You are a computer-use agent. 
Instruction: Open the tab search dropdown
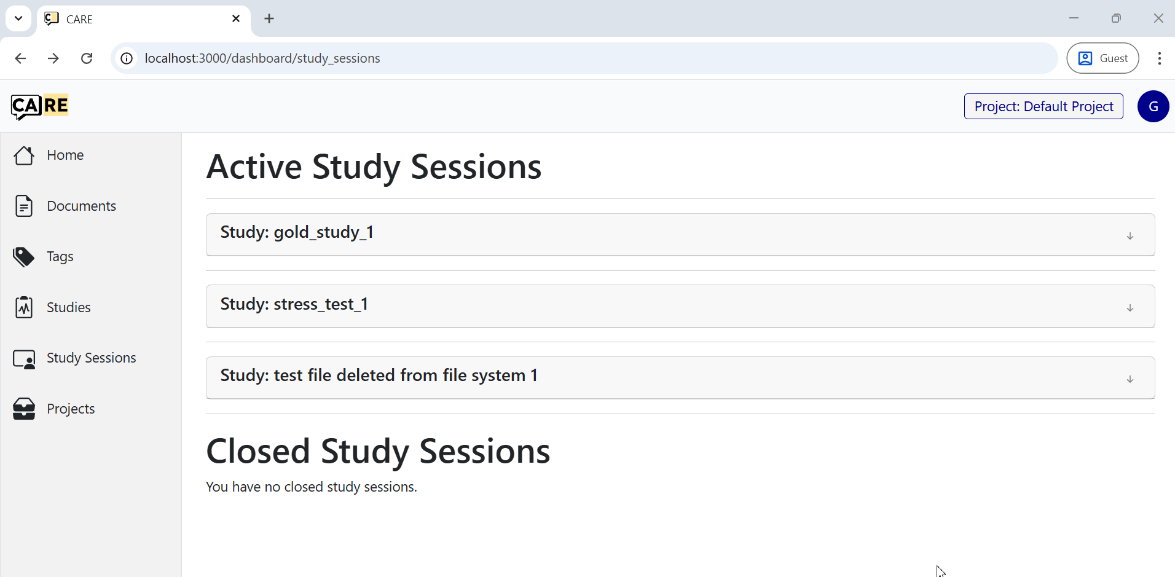pos(18,18)
